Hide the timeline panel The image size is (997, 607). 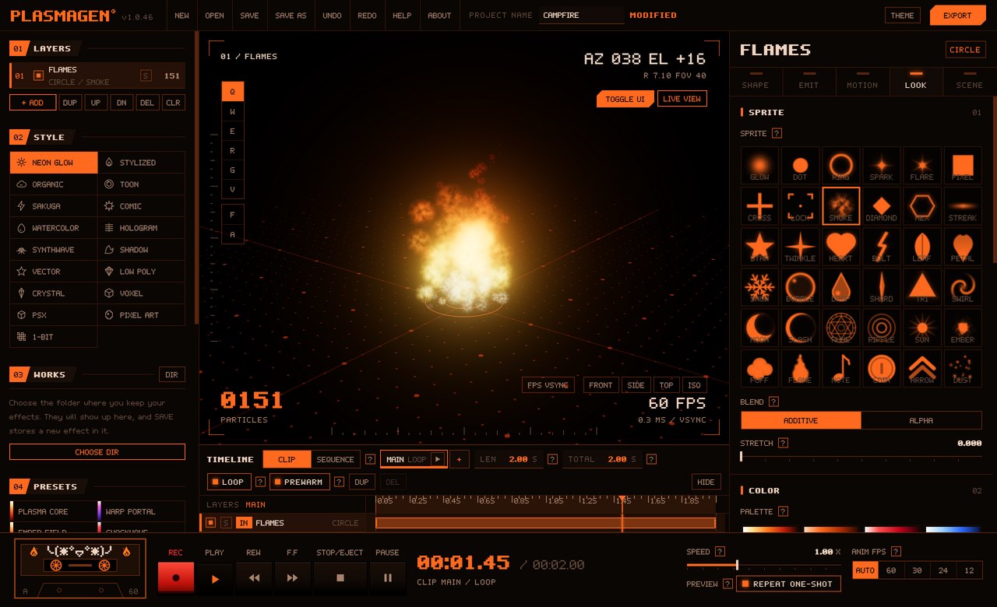(706, 482)
